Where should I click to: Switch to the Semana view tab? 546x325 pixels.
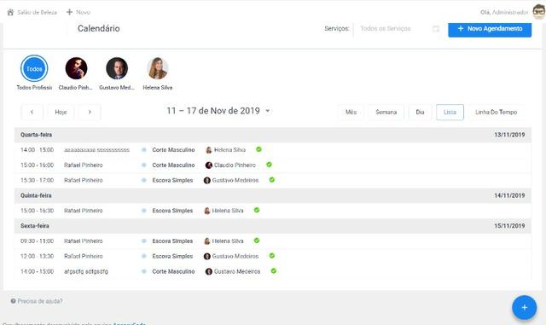(386, 112)
